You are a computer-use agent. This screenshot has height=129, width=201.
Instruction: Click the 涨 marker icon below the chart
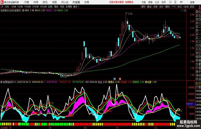(x=120, y=79)
